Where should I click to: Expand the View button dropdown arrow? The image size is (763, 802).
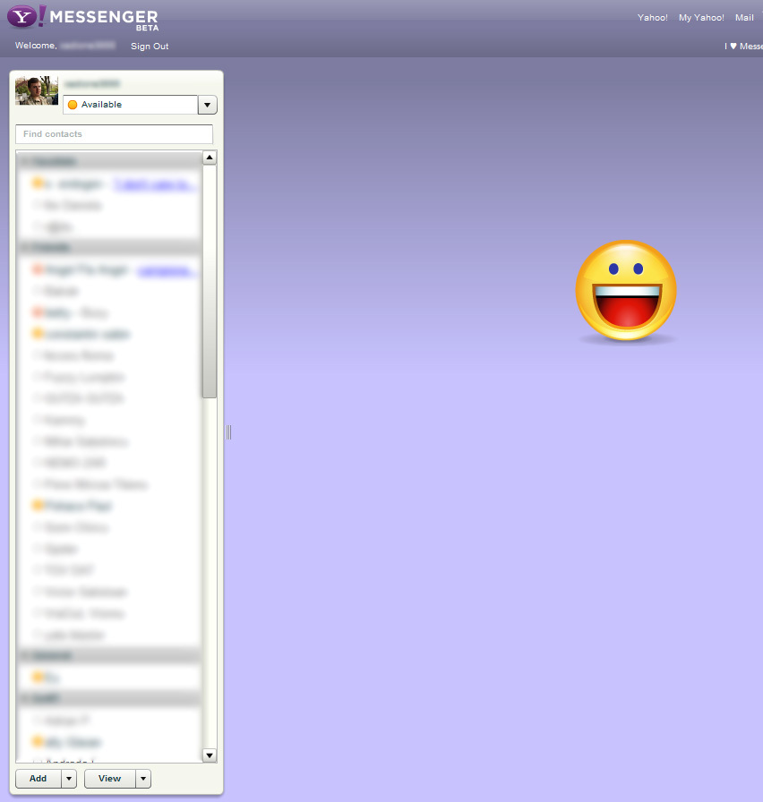143,779
